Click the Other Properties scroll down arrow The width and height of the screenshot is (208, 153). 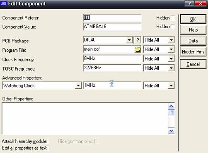coord(171,131)
